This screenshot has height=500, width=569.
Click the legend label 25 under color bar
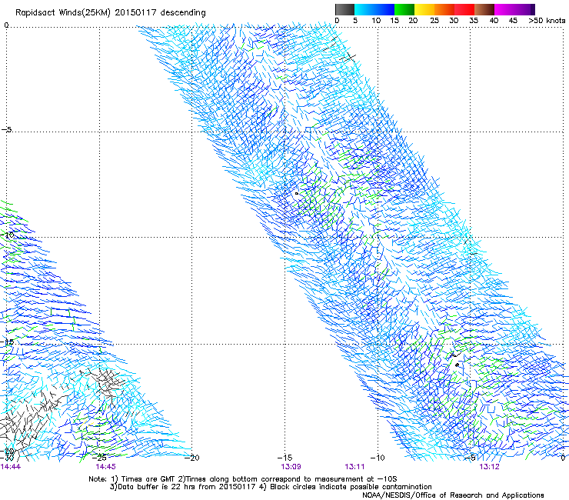(434, 21)
